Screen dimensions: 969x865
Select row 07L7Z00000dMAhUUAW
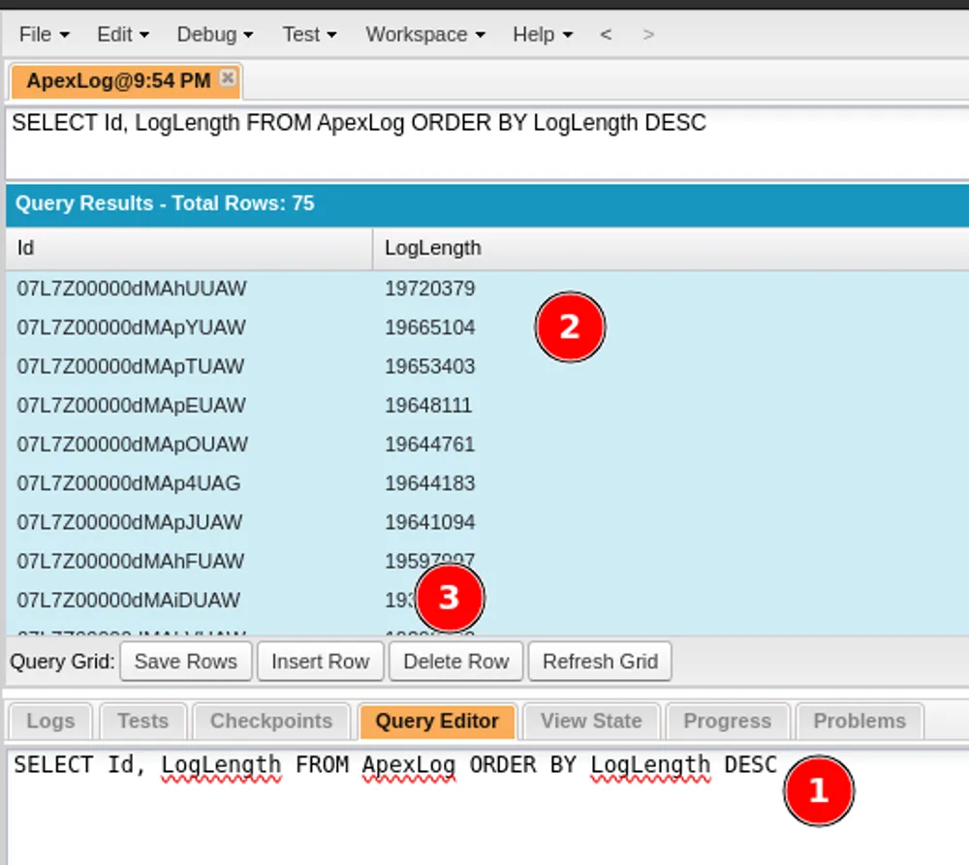(487, 289)
